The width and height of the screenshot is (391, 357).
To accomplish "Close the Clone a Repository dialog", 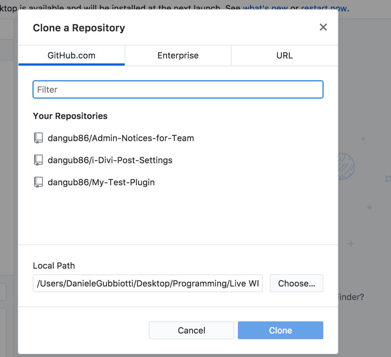I will [x=323, y=27].
